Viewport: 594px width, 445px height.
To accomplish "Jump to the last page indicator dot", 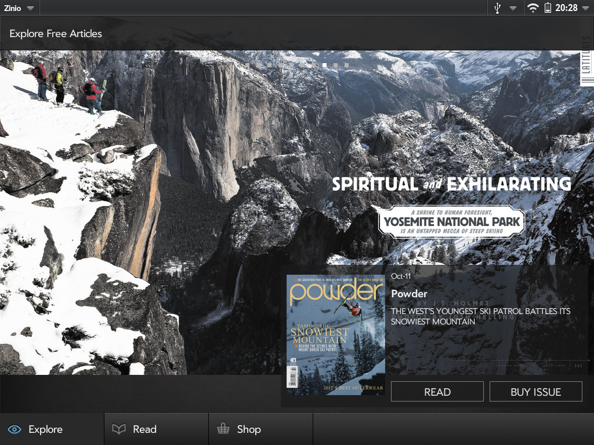I will [347, 65].
